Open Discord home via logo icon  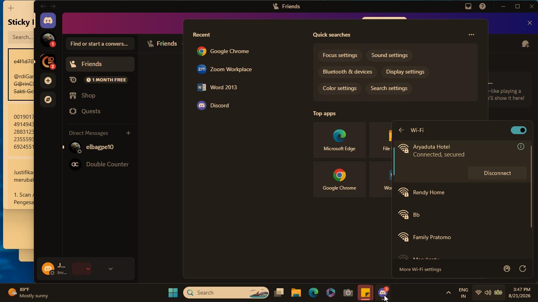pyautogui.click(x=48, y=20)
